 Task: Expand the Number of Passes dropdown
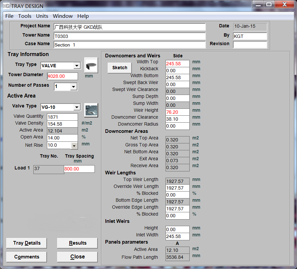[x=74, y=87]
